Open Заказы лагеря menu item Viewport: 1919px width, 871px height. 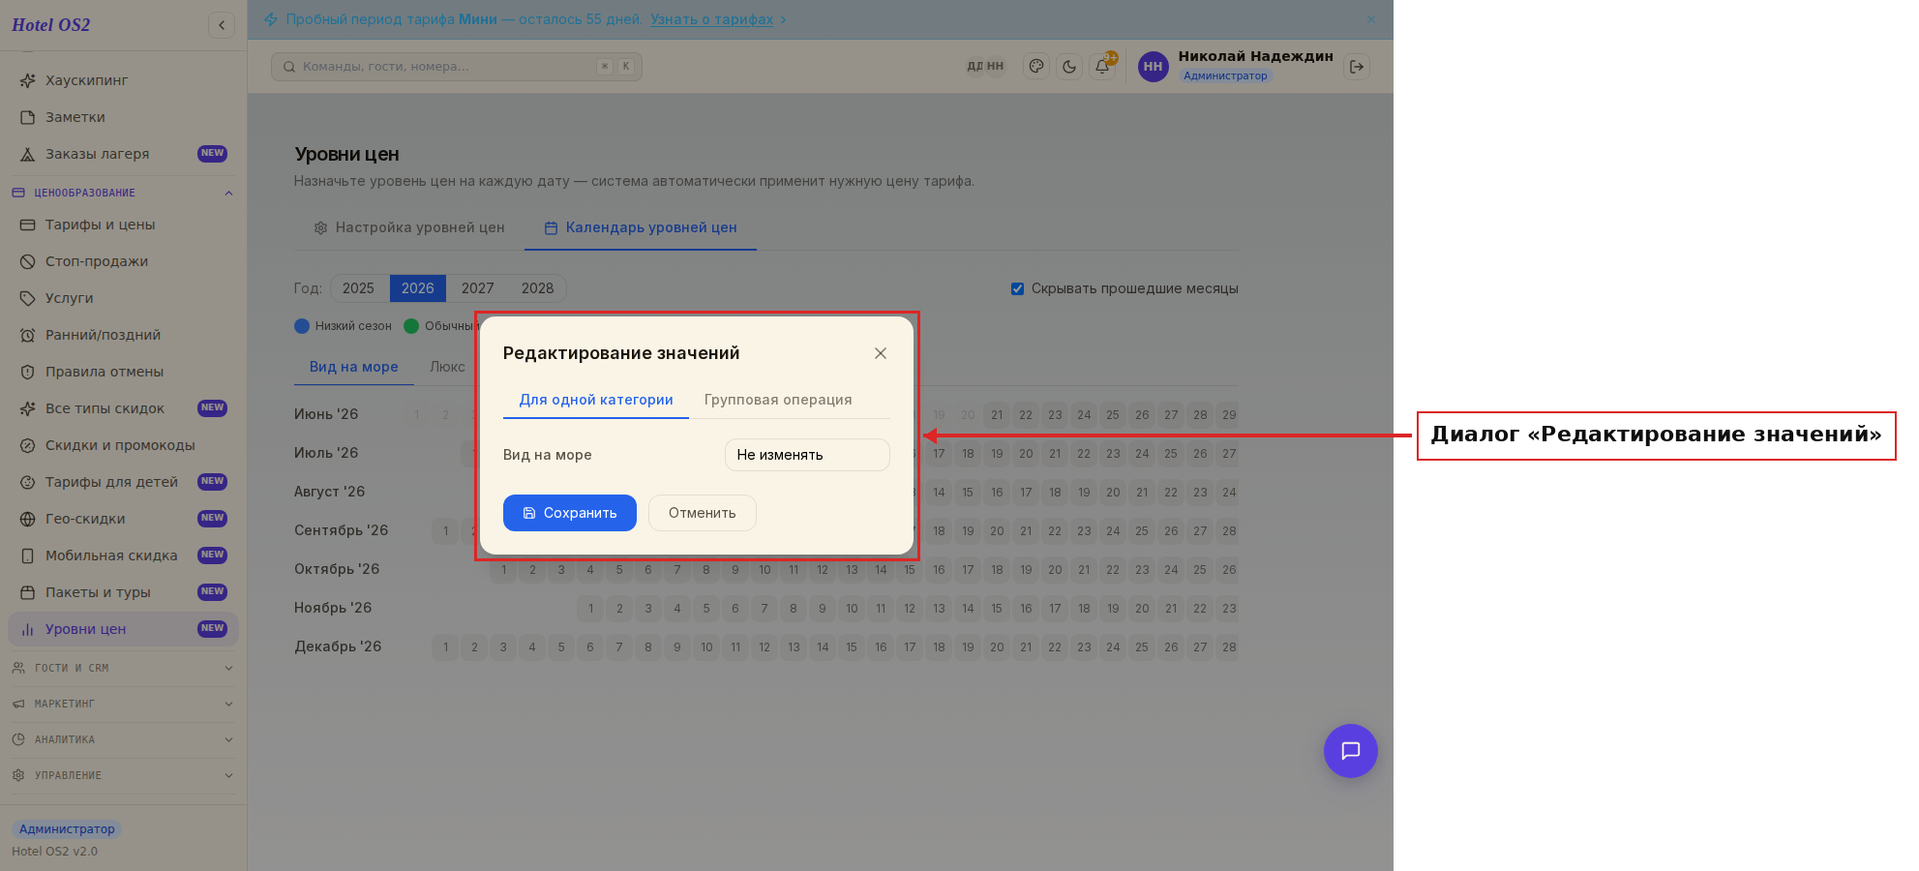coord(123,154)
